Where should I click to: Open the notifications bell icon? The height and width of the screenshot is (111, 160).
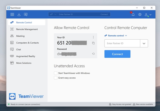(x=133, y=15)
